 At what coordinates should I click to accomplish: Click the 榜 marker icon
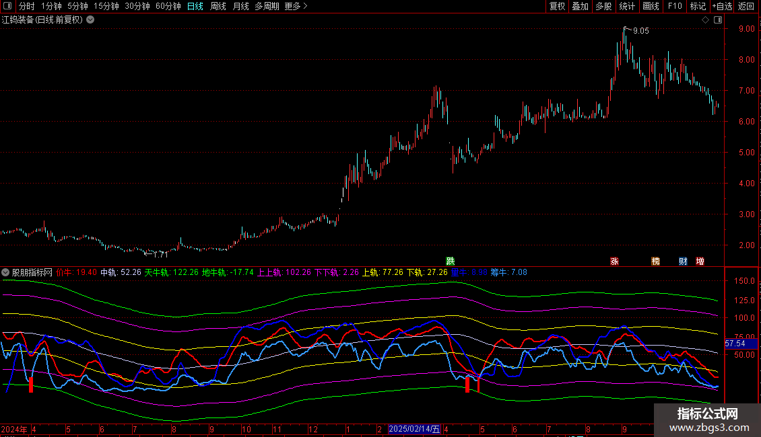tap(655, 261)
